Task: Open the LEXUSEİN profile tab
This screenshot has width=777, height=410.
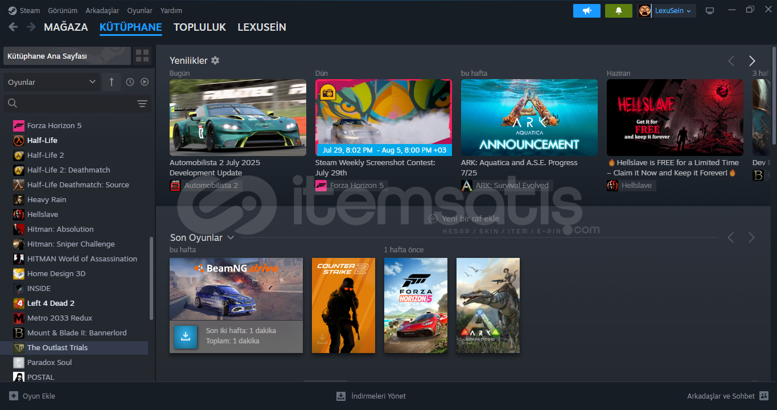Action: click(x=262, y=27)
